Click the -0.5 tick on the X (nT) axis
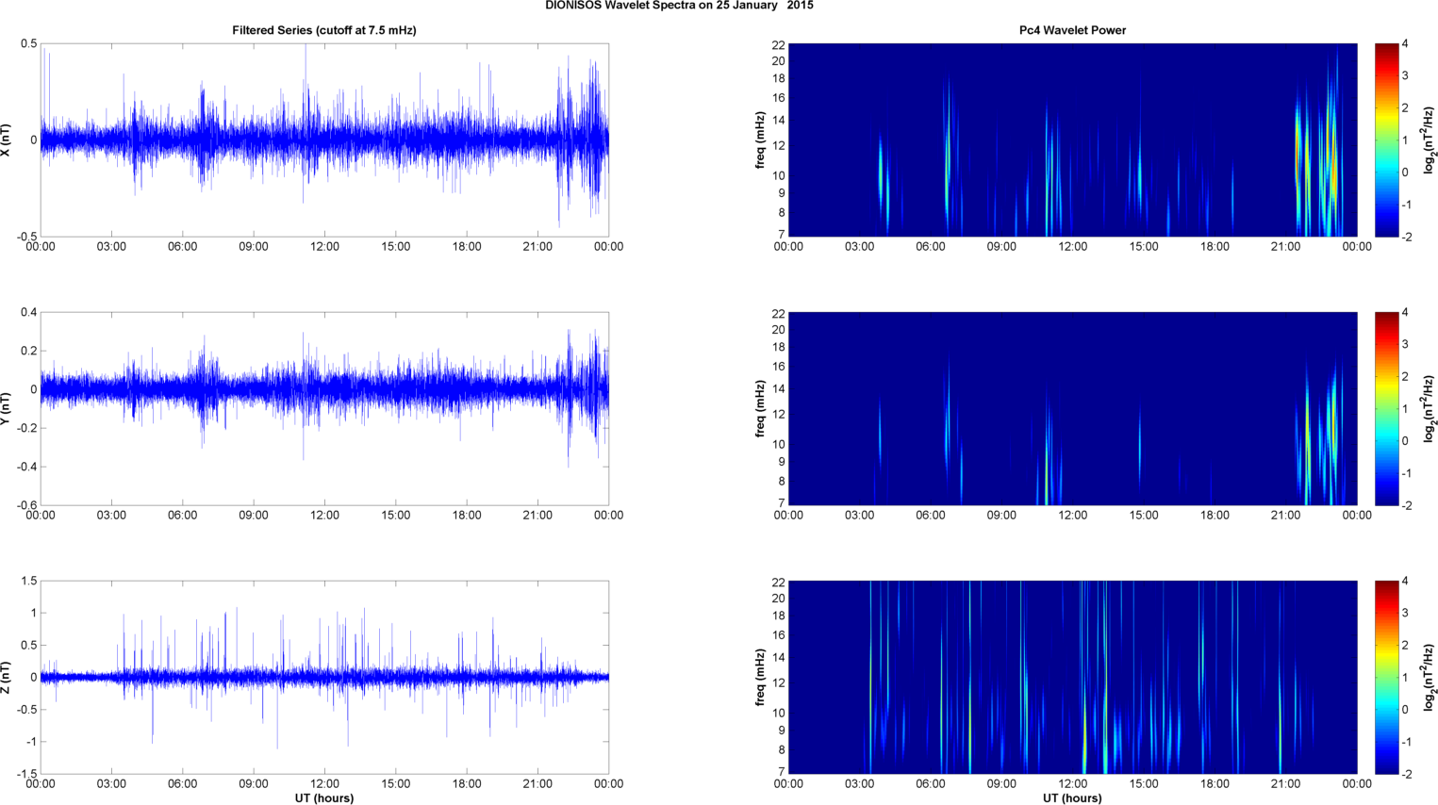This screenshot has height=805, width=1438. tap(26, 237)
